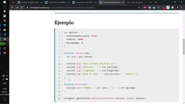Image resolution: width=185 pixels, height=104 pixels.
Task: Open the Extensions puzzle menu
Action: point(173,8)
